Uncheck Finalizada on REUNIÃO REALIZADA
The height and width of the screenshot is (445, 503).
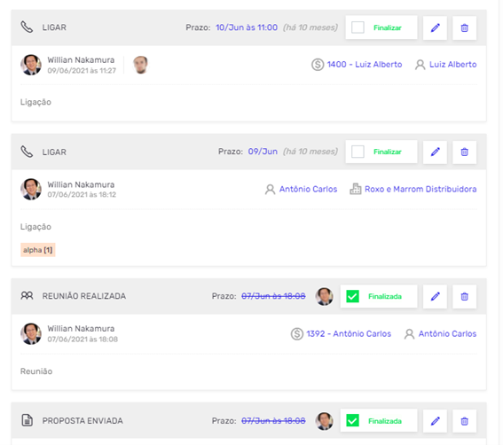click(x=352, y=296)
